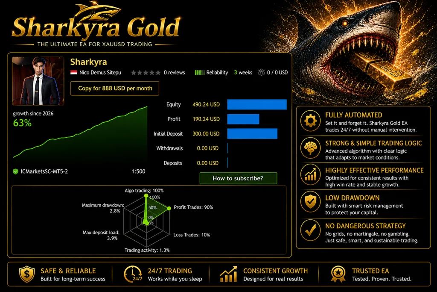Click the Trusted EA heading
This screenshot has width=437, height=292.
370,271
